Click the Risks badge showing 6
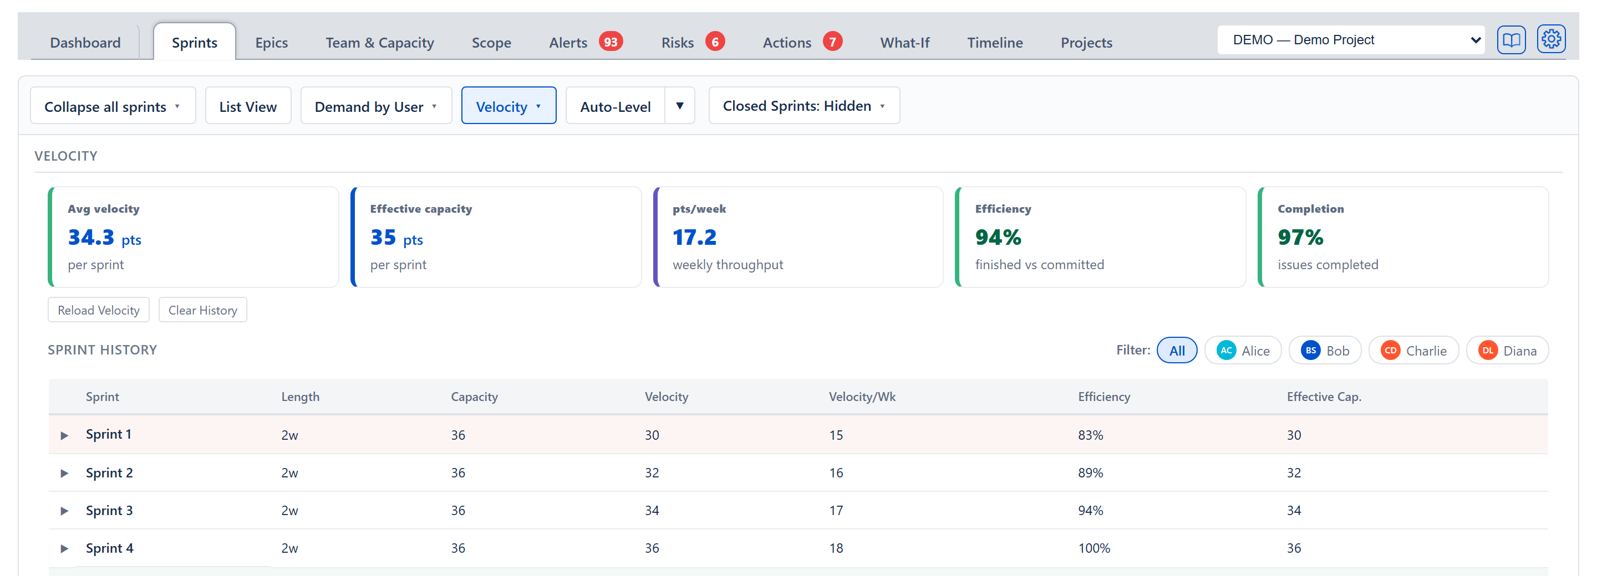The image size is (1597, 576). click(715, 42)
